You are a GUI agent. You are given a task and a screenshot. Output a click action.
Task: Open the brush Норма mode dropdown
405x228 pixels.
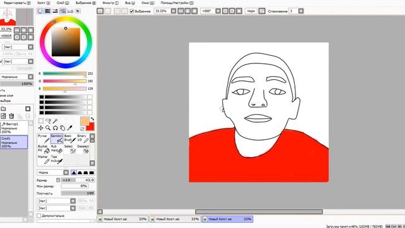click(66, 172)
